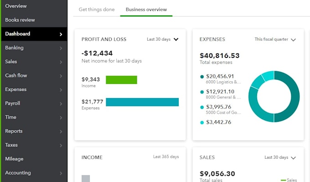Expand Dashboard submenu chevron
This screenshot has width=310, height=182.
(61, 34)
